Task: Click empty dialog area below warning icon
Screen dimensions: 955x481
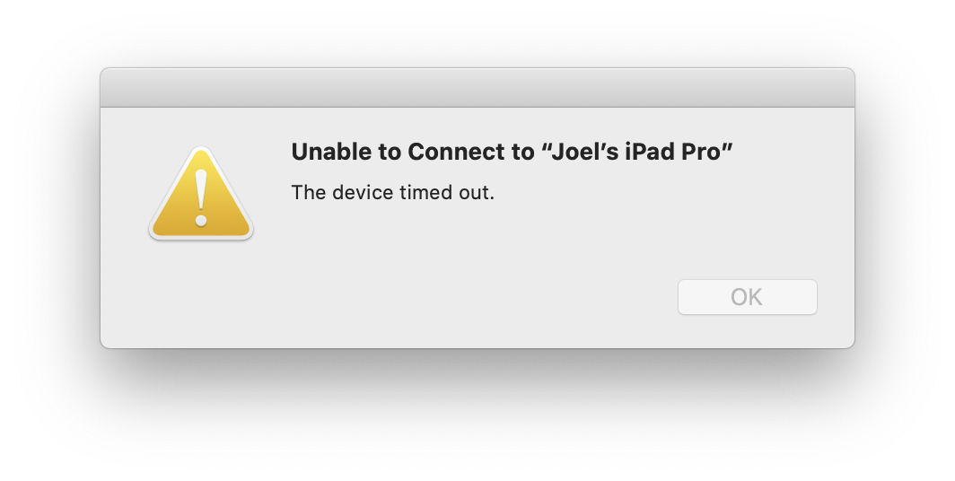Action: (x=201, y=293)
